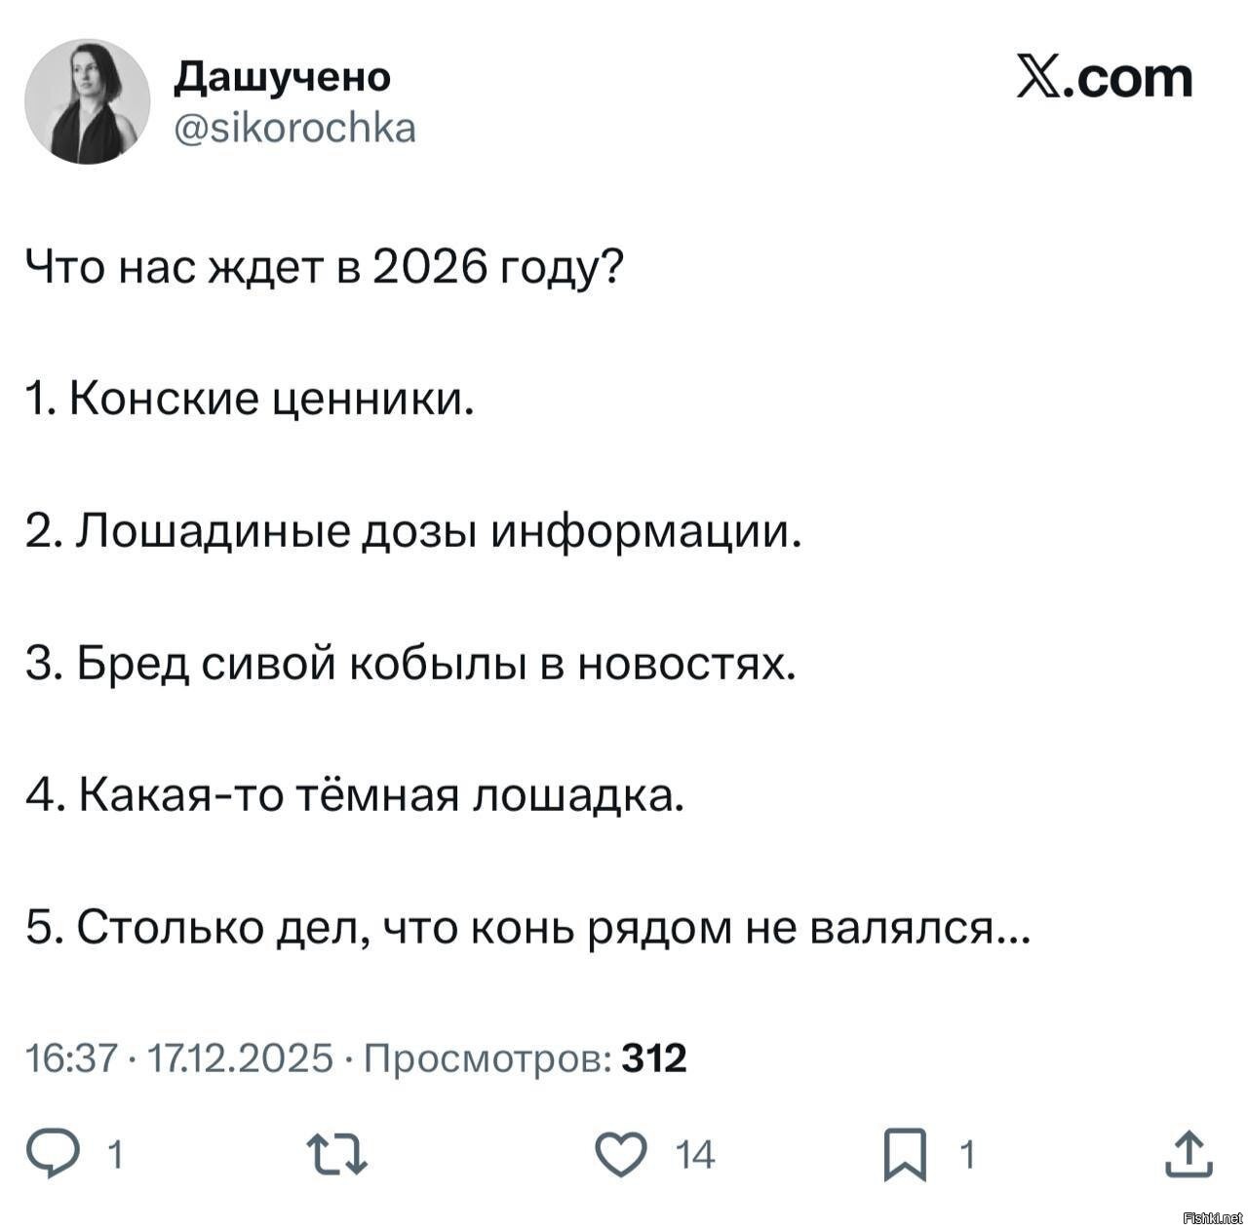Click the X.com logo
1248x1230 pixels.
[x=1104, y=78]
